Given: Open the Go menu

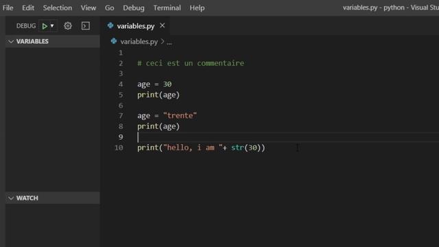Looking at the screenshot, I should (x=110, y=8).
